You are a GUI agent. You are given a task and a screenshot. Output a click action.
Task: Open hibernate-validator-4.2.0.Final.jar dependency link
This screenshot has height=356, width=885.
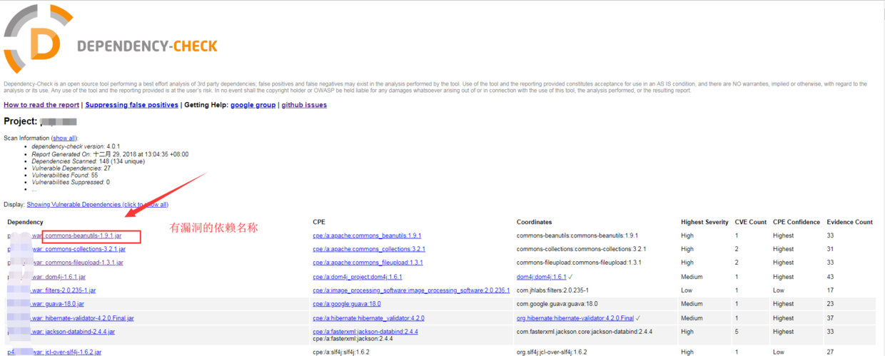[x=89, y=318]
